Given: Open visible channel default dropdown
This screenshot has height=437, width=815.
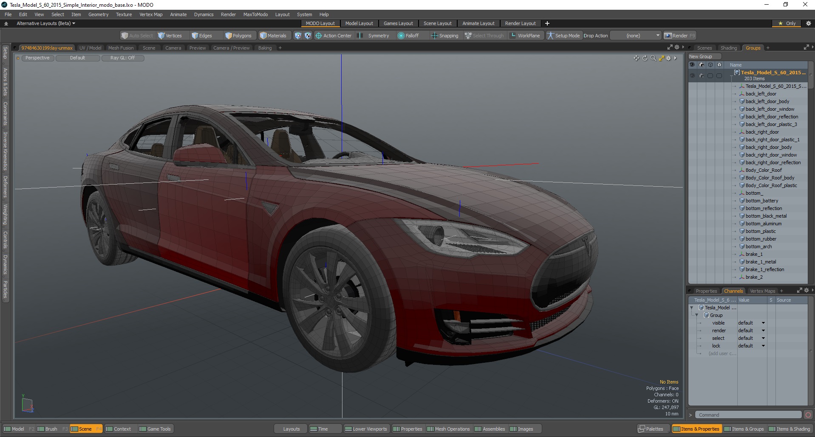Looking at the screenshot, I should point(752,323).
